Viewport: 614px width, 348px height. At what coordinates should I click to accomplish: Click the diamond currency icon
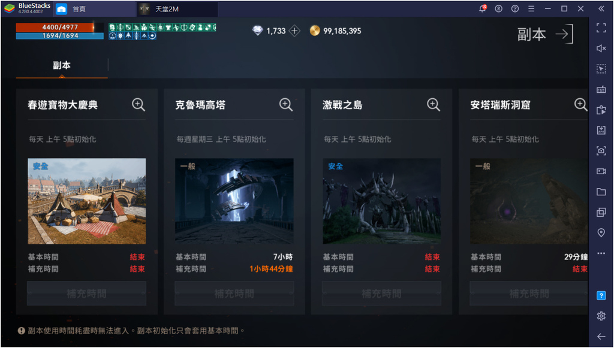tap(257, 31)
